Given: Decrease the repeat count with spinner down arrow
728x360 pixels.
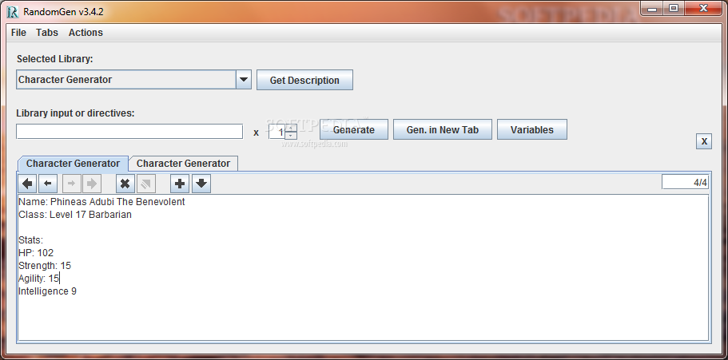Looking at the screenshot, I should (291, 135).
